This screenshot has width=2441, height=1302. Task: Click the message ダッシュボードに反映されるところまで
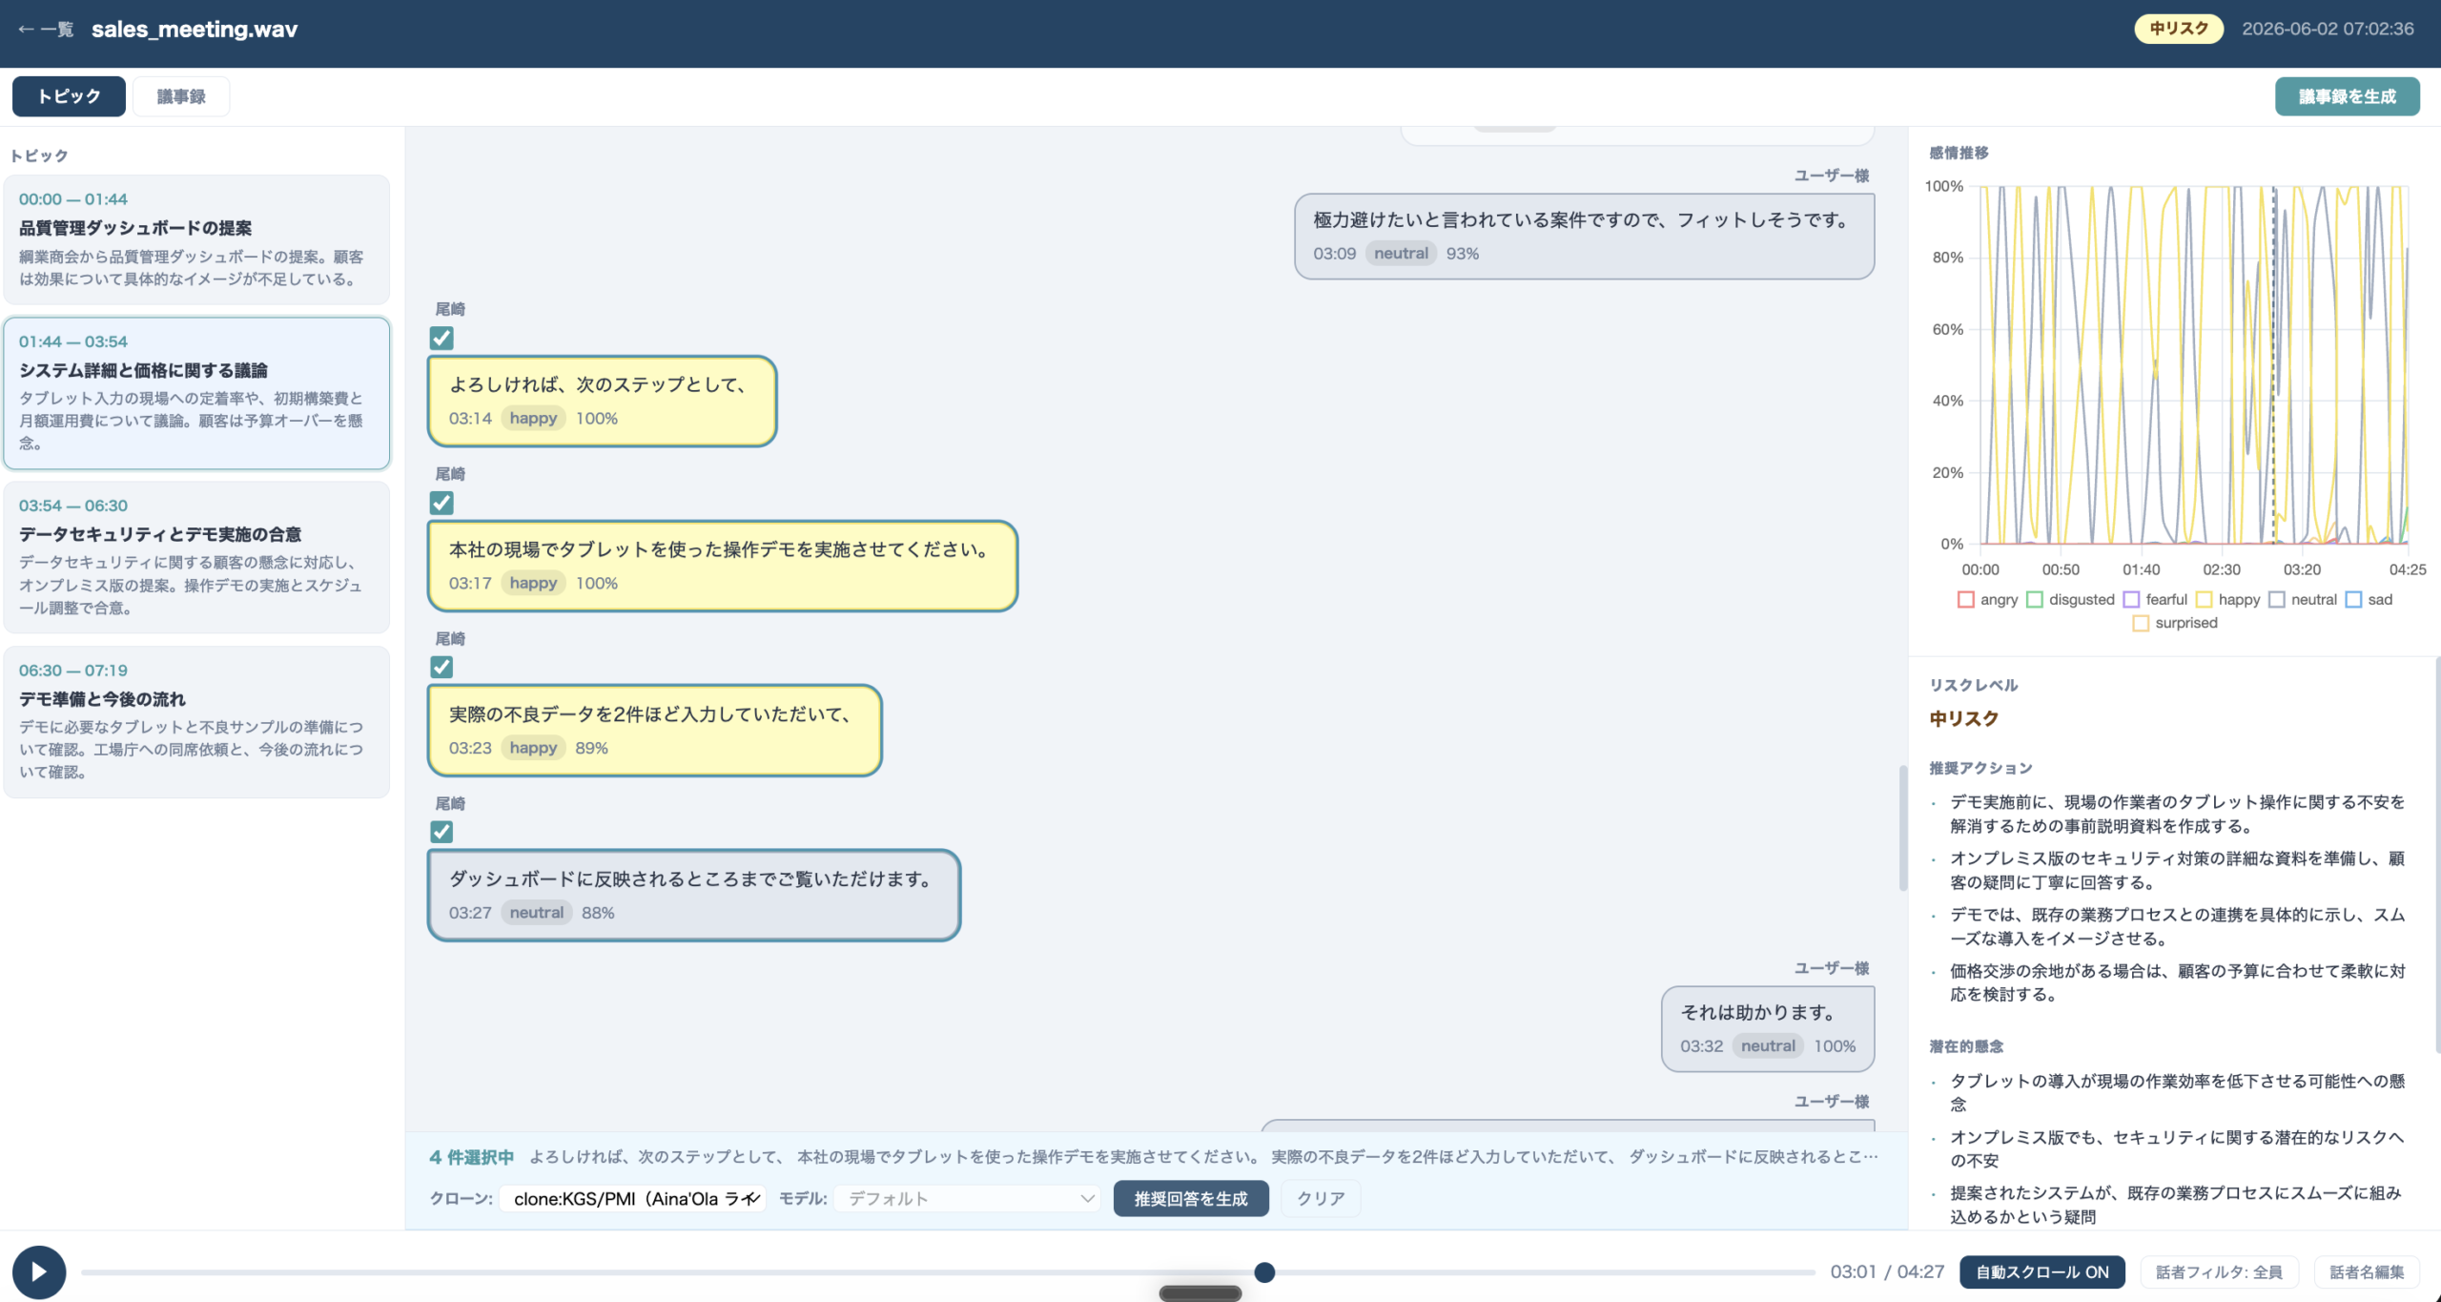694,895
